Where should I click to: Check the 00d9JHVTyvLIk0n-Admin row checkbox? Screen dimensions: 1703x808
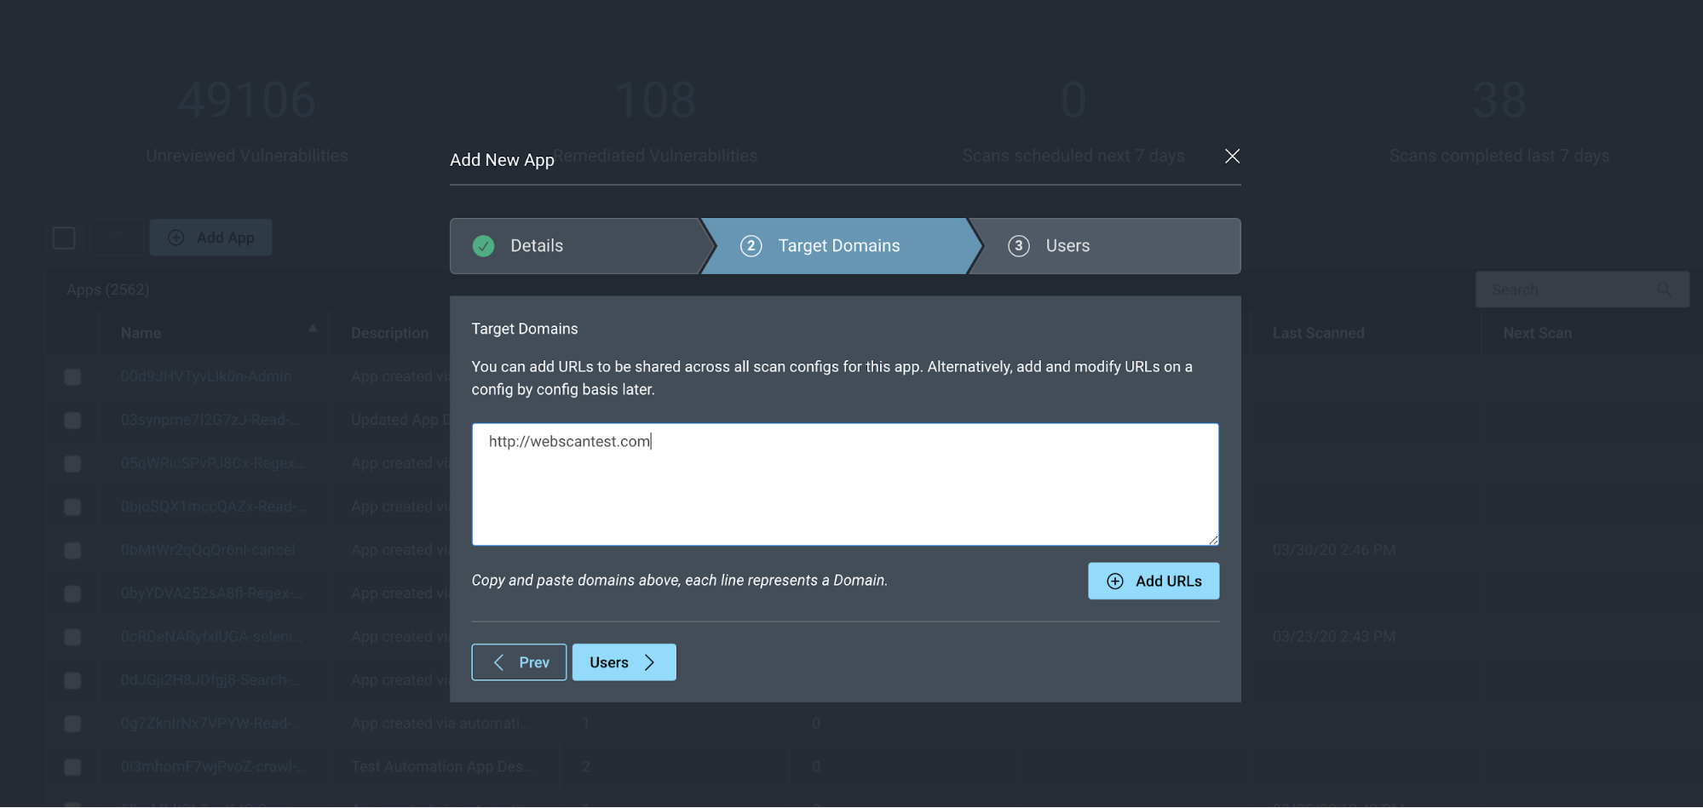click(72, 376)
